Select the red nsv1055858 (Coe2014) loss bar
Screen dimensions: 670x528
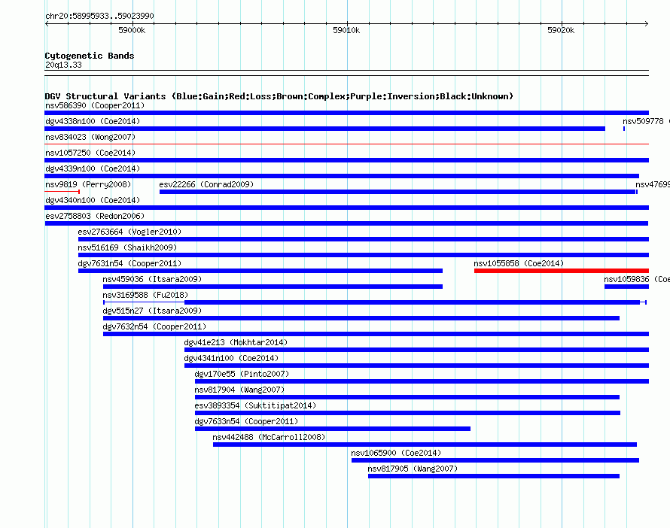coord(562,271)
